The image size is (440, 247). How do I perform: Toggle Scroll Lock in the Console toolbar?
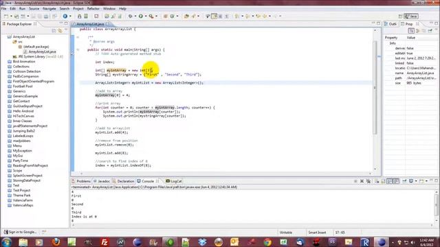383,181
